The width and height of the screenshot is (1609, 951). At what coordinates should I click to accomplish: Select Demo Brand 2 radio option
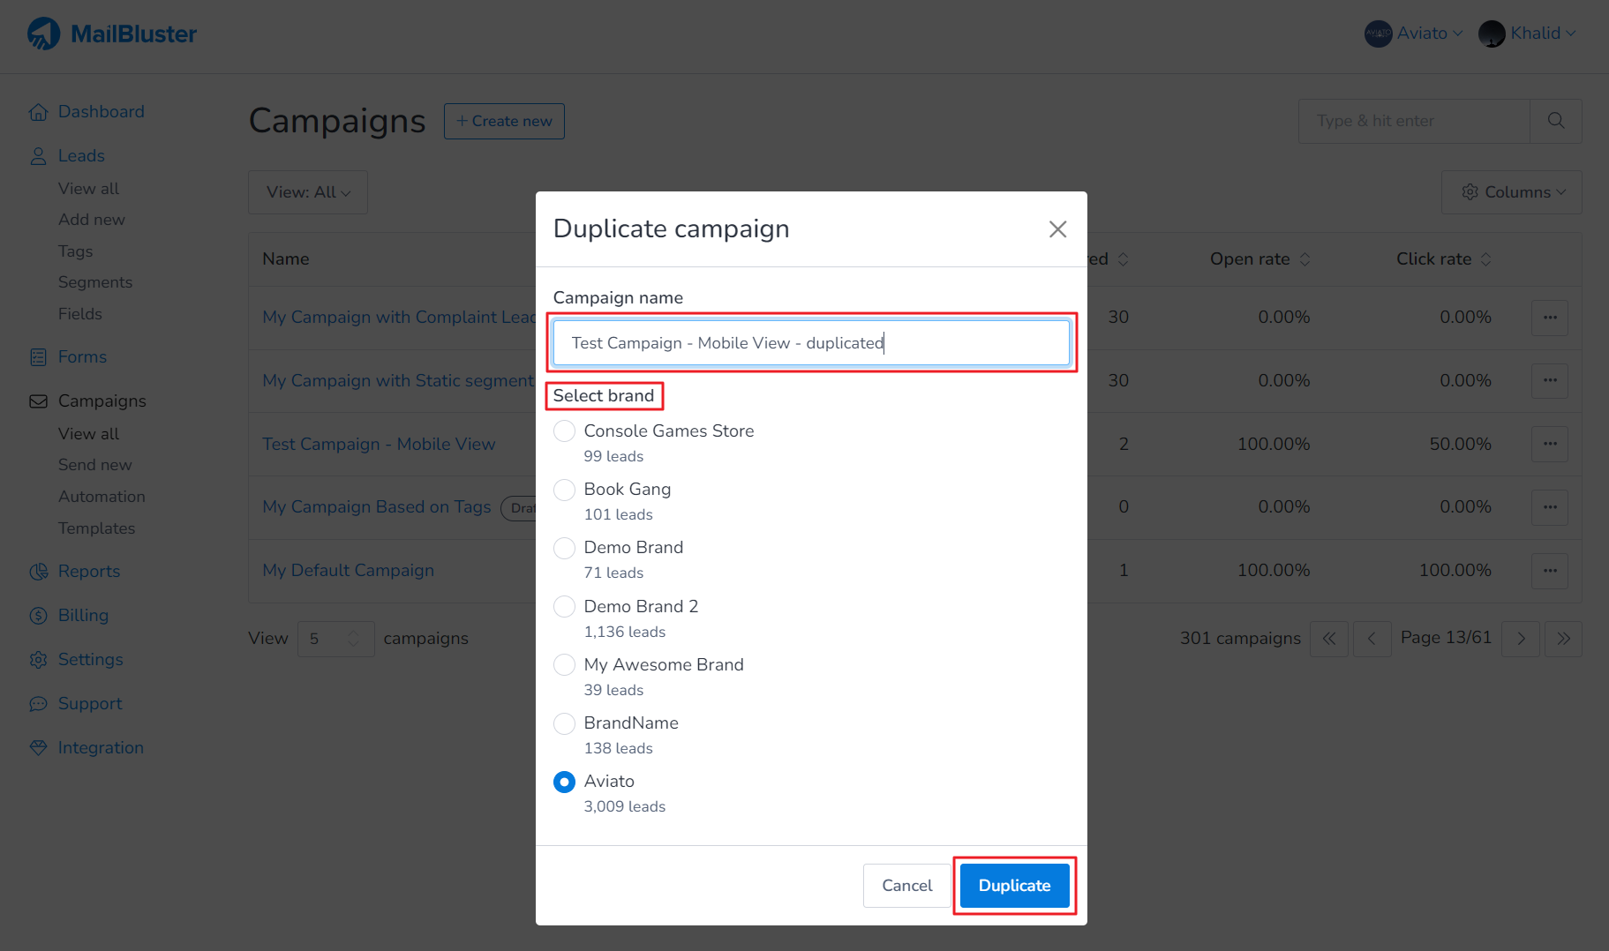[564, 607]
